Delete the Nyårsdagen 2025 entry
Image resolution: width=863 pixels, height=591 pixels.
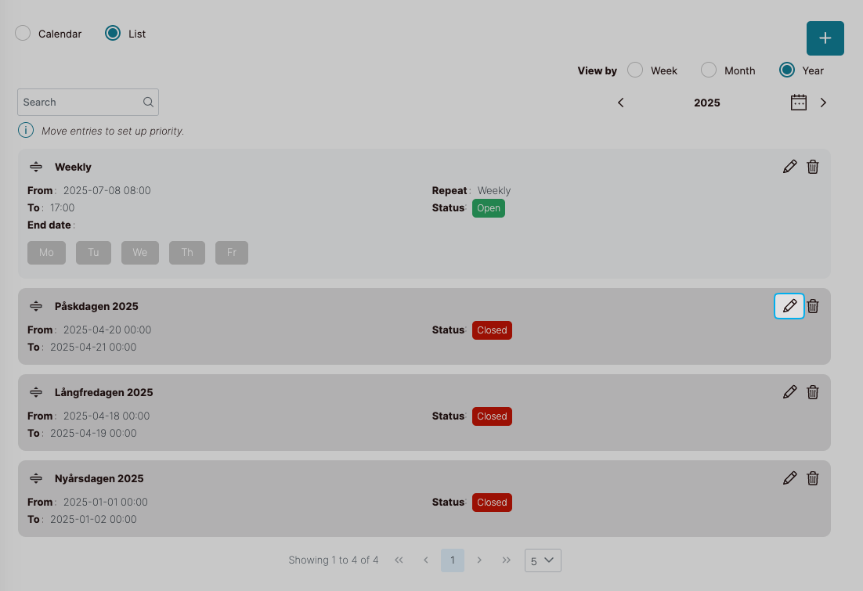pos(813,478)
